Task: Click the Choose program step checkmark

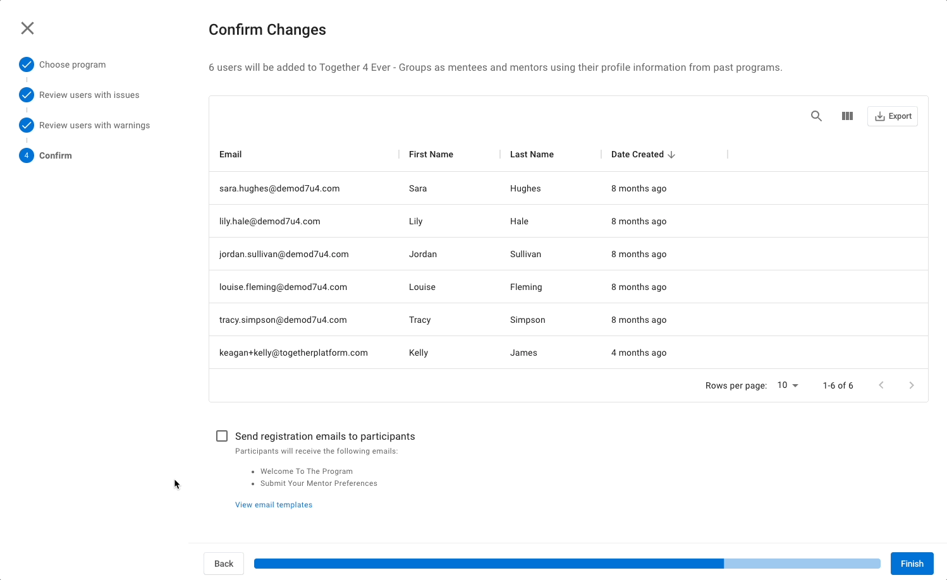Action: (x=27, y=64)
